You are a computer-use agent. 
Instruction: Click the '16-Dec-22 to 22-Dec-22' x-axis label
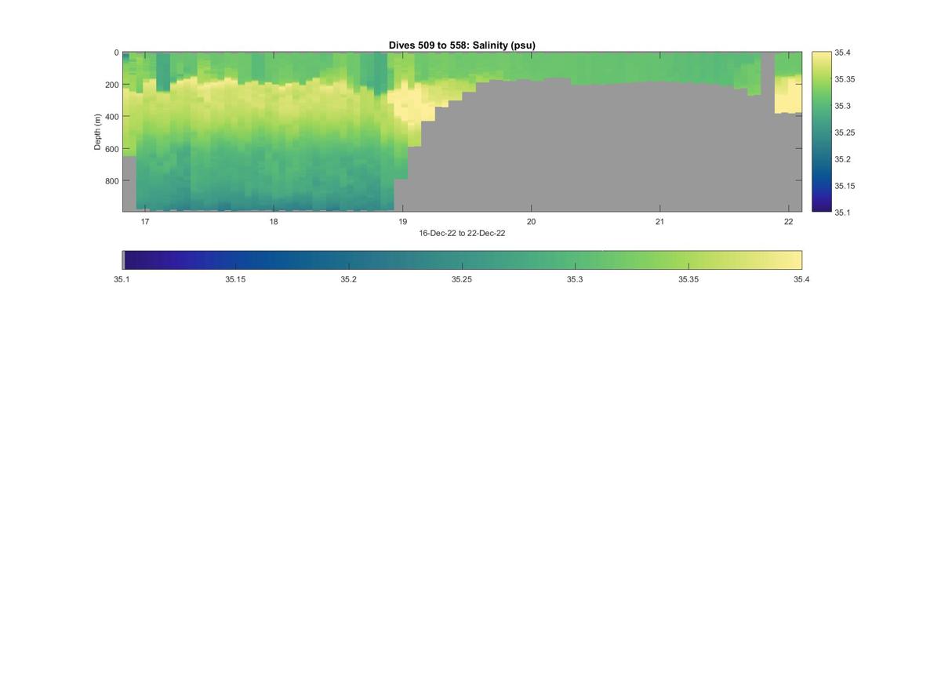pos(462,234)
